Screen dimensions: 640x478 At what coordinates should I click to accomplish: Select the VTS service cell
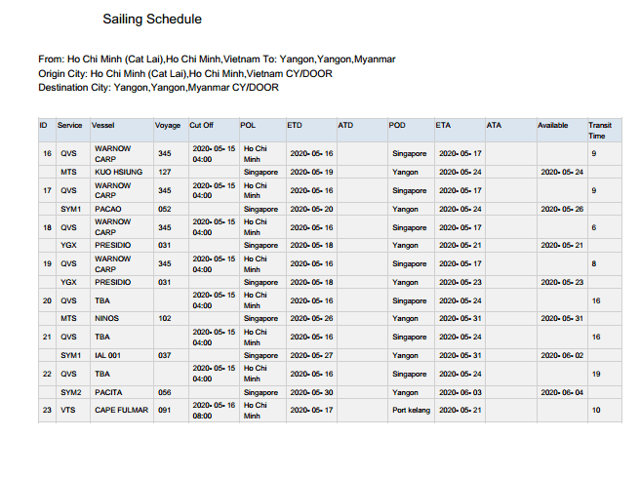click(68, 410)
